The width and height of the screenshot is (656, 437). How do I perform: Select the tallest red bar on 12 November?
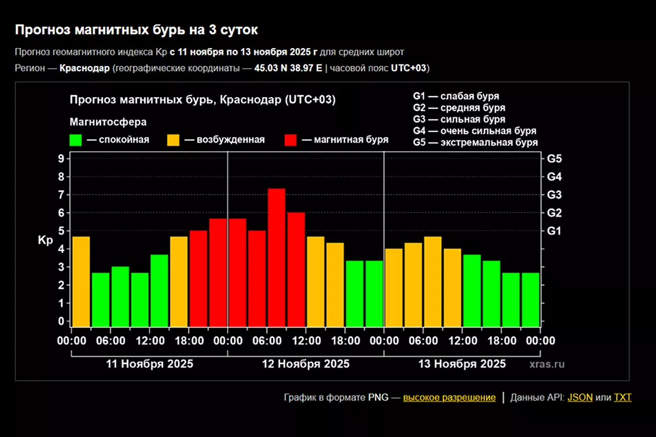click(x=277, y=257)
